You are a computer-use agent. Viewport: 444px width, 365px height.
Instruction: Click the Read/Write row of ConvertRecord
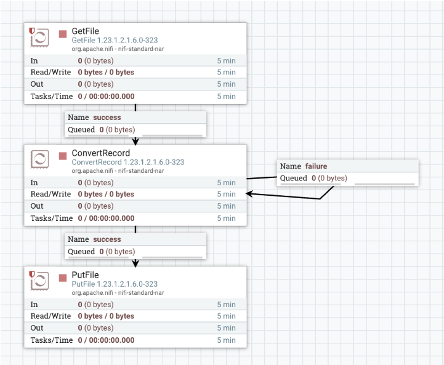[135, 195]
